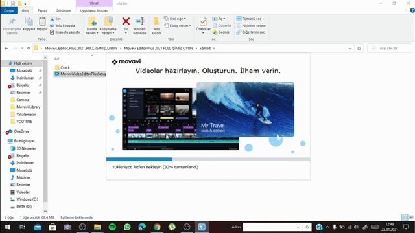415x233 pixels.
Task: Open address bar history dropdown
Action: [x=350, y=49]
